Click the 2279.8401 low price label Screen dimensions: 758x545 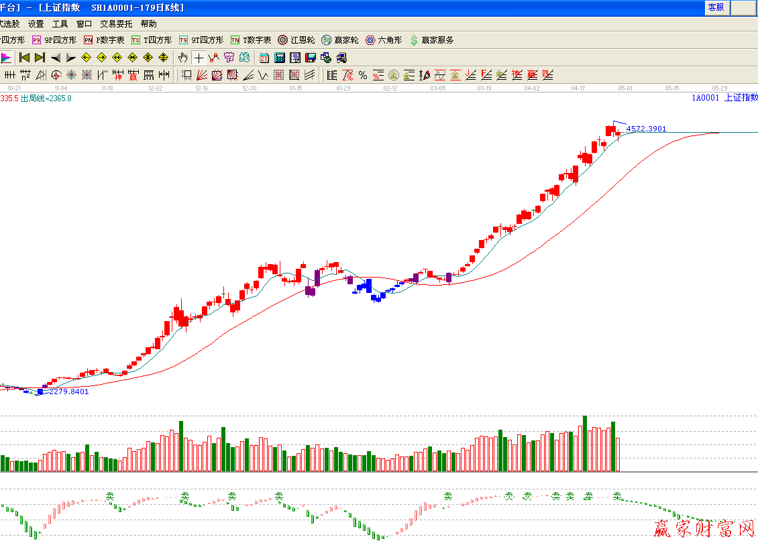68,391
